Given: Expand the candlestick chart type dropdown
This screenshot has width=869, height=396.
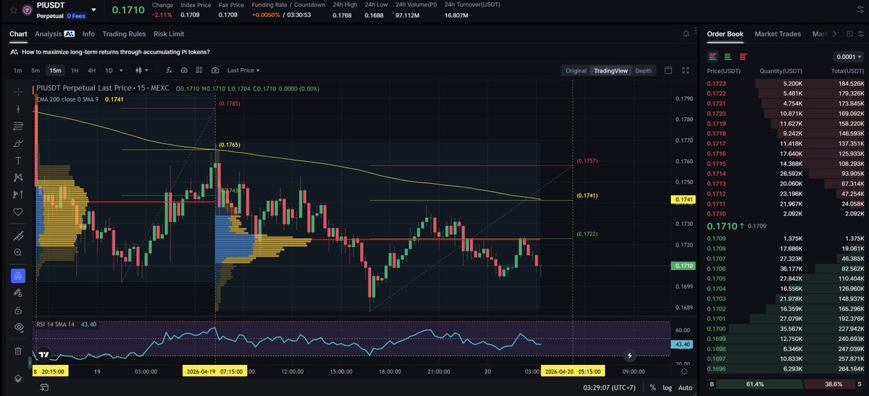Looking at the screenshot, I should 146,70.
